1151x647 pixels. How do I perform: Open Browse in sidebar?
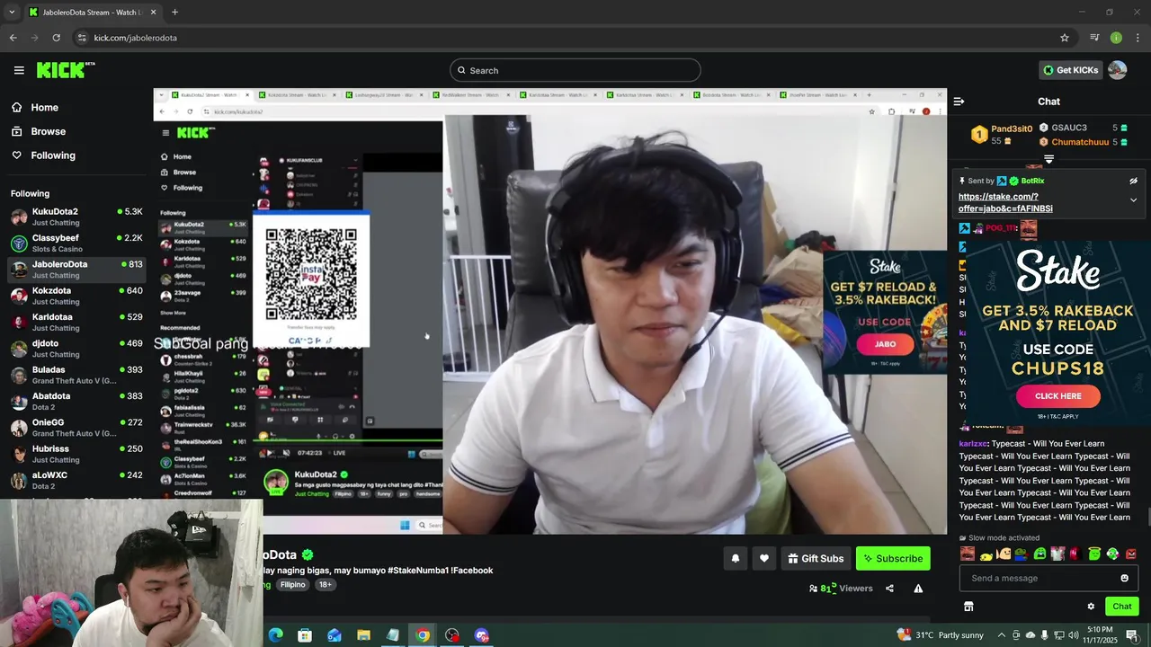[x=48, y=131]
